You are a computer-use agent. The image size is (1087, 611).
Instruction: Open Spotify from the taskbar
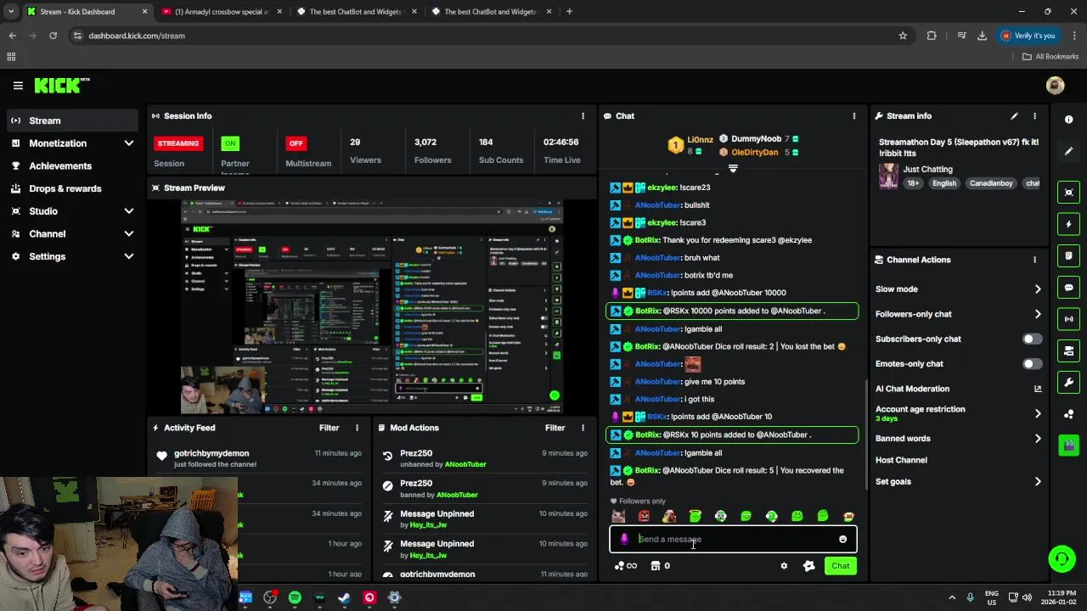click(x=295, y=597)
